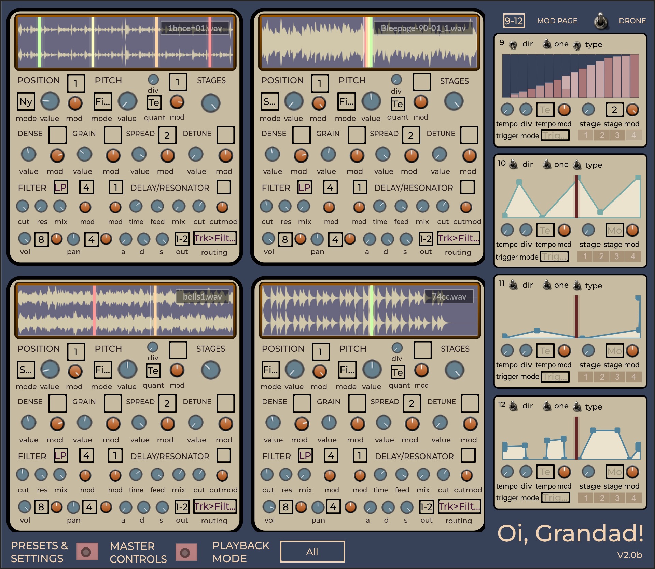
Task: Click the vol knob on the bells1.wav sampler
Action: pos(24,507)
